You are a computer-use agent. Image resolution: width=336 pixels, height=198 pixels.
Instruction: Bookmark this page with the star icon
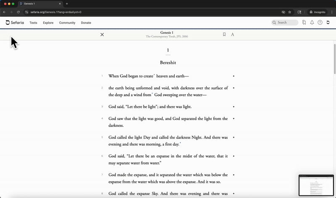click(290, 12)
